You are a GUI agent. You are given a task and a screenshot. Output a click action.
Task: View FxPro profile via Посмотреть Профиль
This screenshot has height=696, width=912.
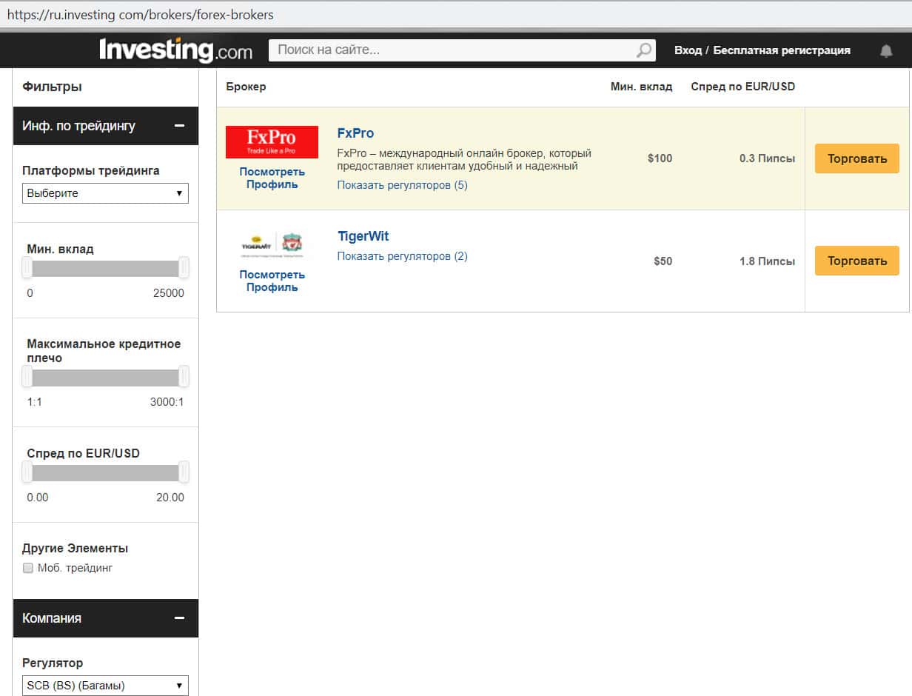(272, 178)
